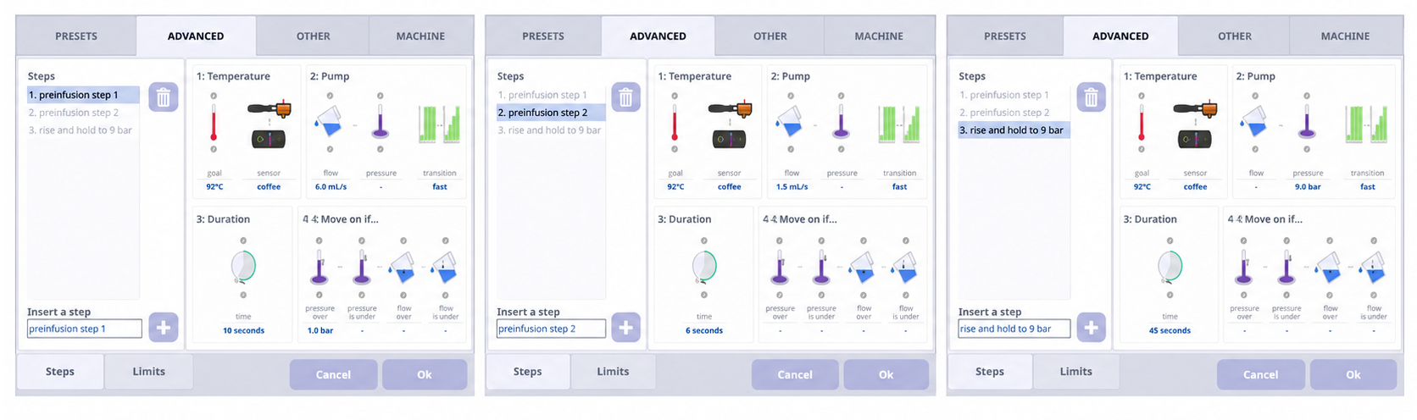Image resolution: width=1417 pixels, height=420 pixels.
Task: Click the duration dial set to 10 seconds
Action: (243, 267)
